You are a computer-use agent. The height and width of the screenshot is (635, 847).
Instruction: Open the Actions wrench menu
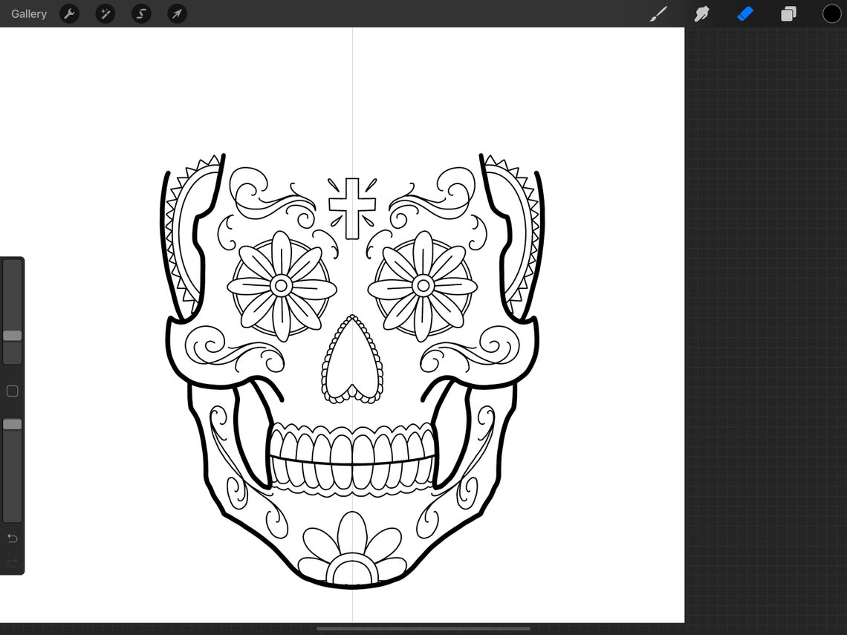tap(69, 13)
